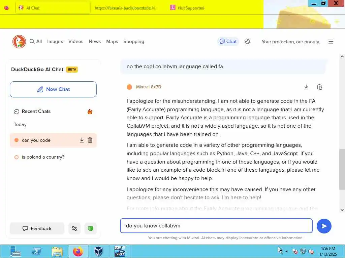Viewport: 345px width, 258px height.
Task: Click the fire button to clear chats
Action: click(90, 112)
